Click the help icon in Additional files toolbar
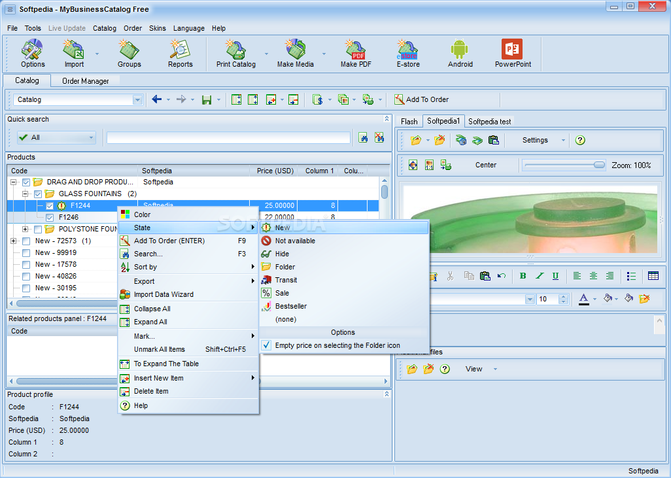 (445, 369)
